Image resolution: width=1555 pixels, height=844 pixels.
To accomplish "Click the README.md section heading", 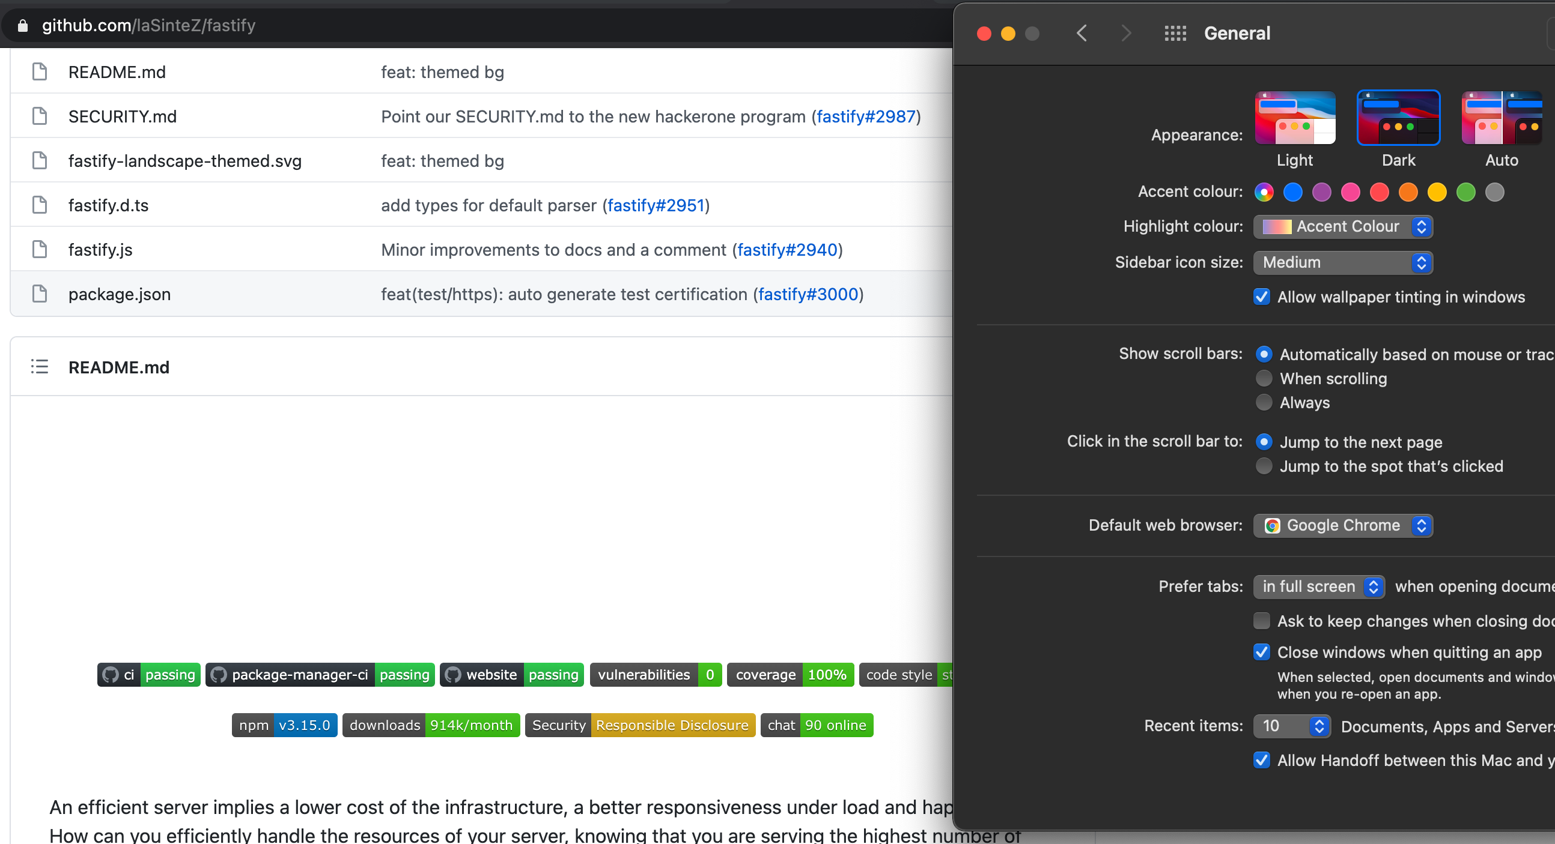I will 119,367.
